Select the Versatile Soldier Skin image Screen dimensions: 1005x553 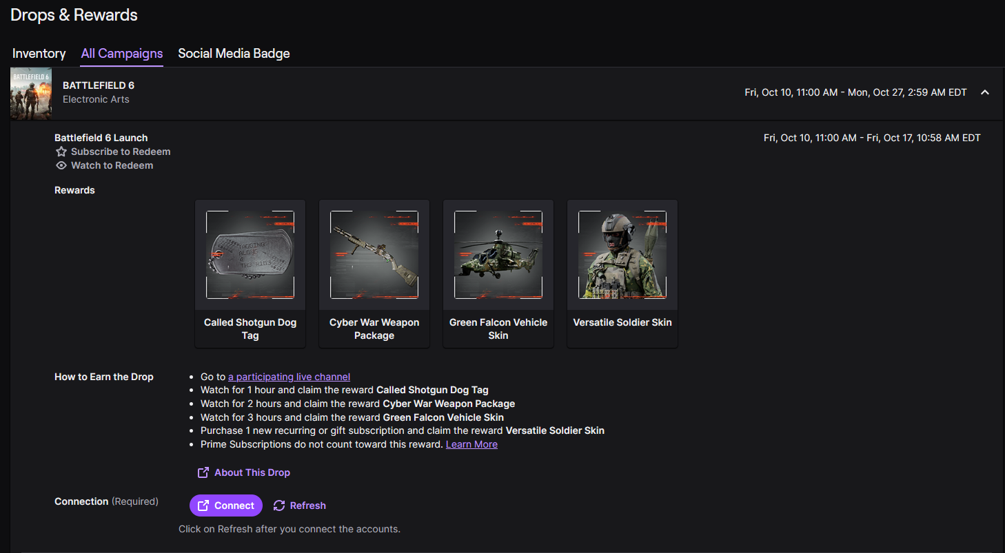(622, 255)
